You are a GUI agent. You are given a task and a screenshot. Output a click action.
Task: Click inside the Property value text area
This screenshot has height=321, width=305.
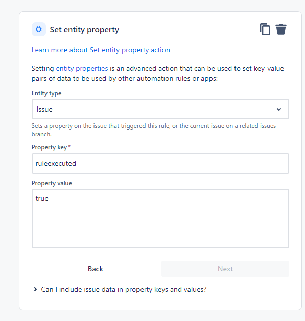coord(160,219)
